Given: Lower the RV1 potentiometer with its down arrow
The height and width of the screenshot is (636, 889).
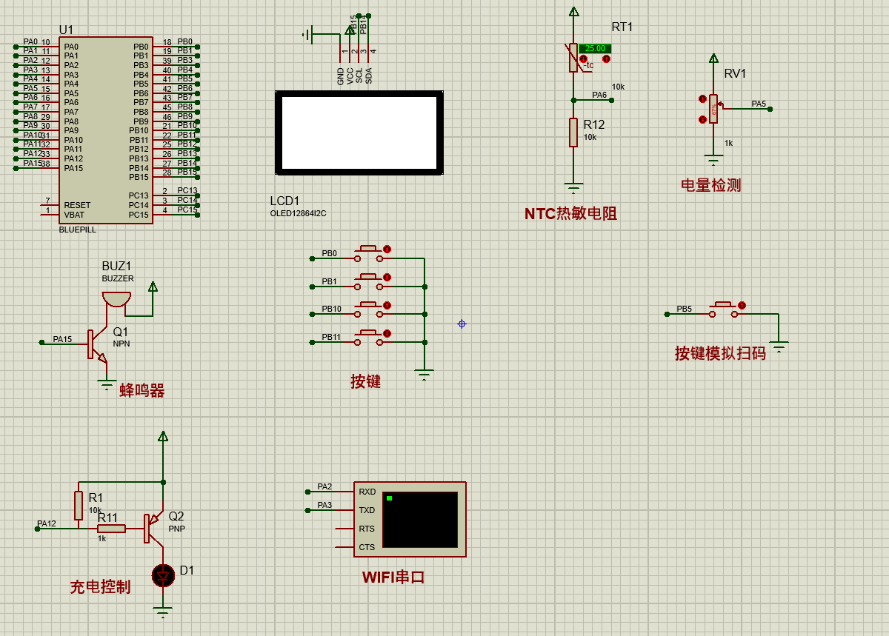Looking at the screenshot, I should click(x=702, y=119).
